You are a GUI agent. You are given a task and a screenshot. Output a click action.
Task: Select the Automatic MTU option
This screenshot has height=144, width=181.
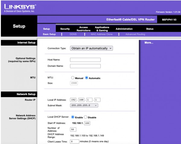tap(87, 78)
